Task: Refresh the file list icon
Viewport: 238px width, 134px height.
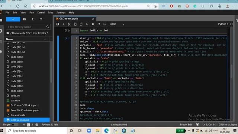Action: (x=41, y=19)
